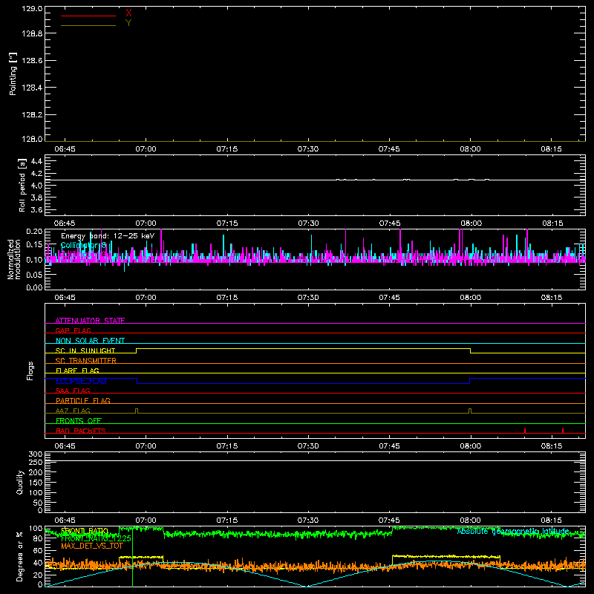Click the ECLIPSE_FLAG label

click(x=81, y=381)
